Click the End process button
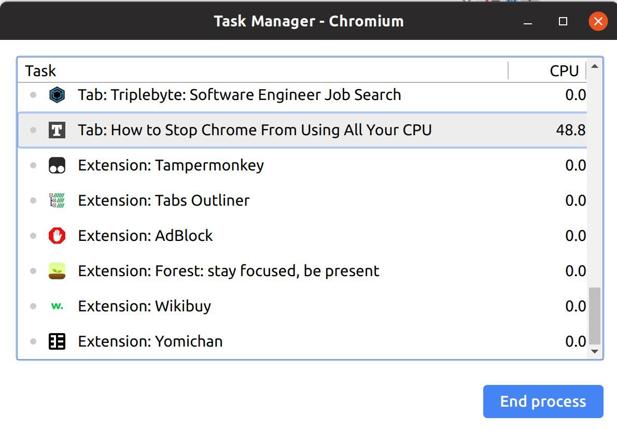 point(543,402)
